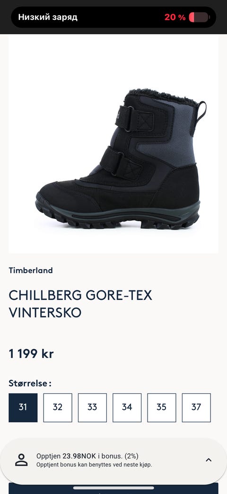Open the Timberland brand link

coord(31,270)
